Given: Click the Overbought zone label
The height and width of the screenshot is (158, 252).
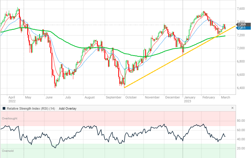Looking at the screenshot, I should [x=10, y=119].
